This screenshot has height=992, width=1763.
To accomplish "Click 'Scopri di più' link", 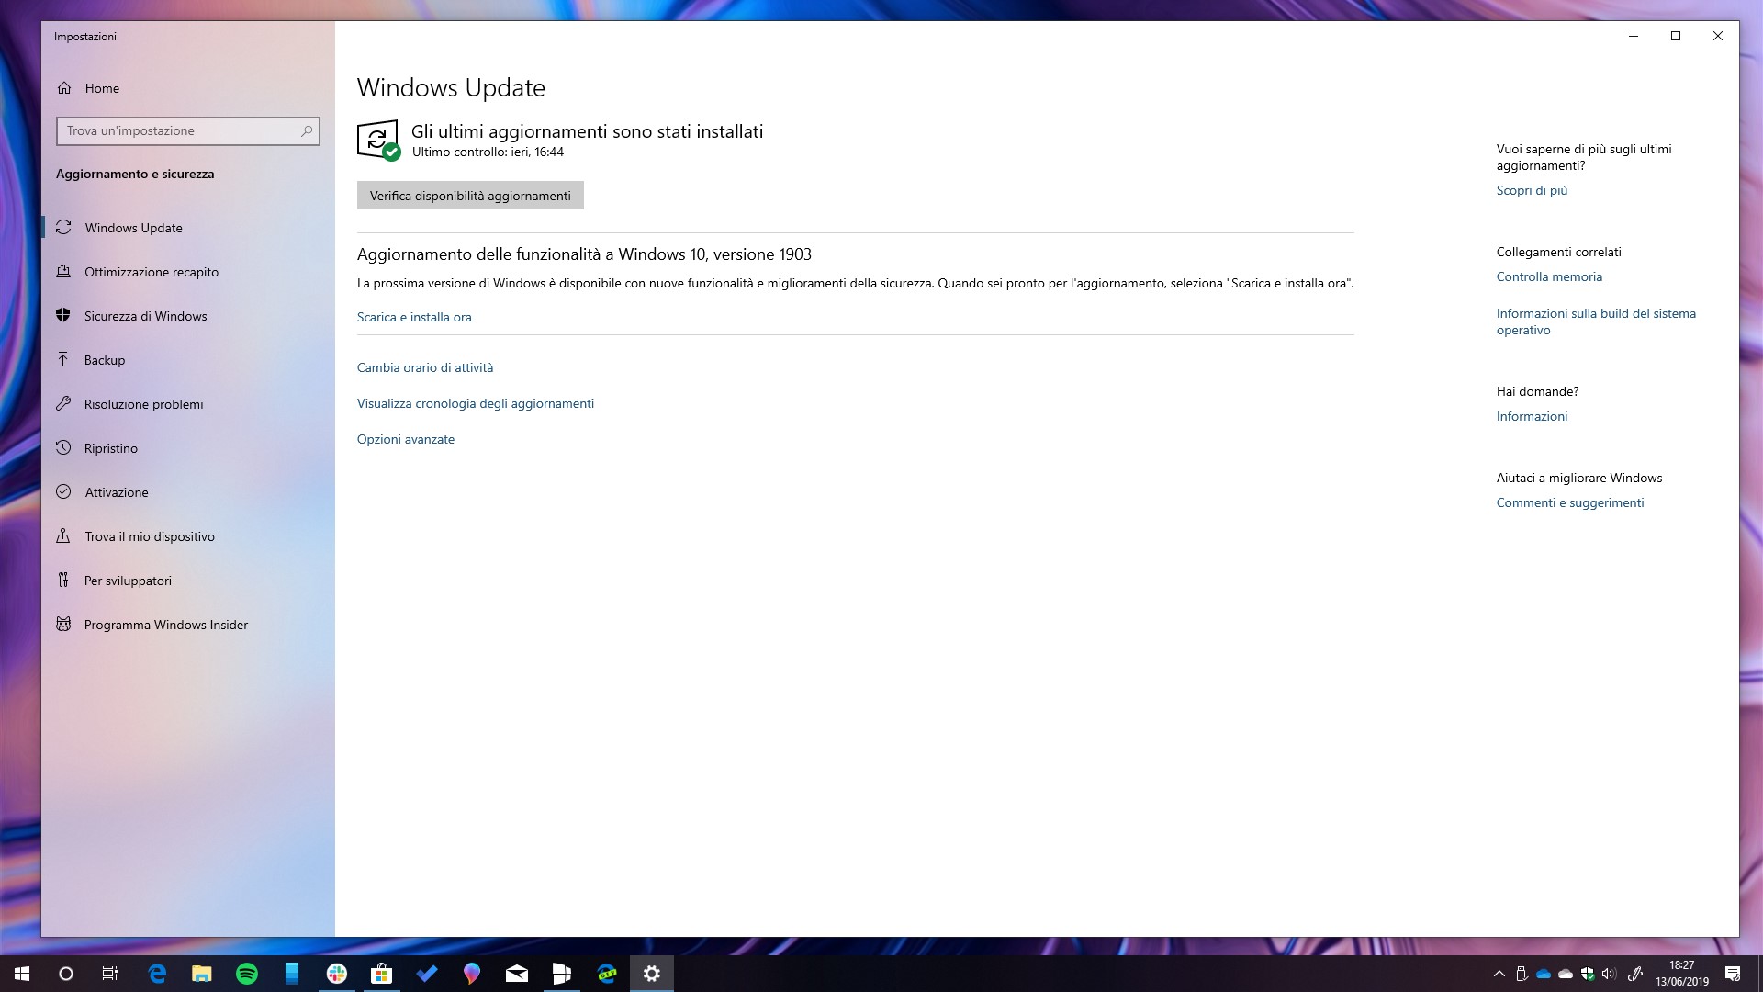I will [1532, 190].
